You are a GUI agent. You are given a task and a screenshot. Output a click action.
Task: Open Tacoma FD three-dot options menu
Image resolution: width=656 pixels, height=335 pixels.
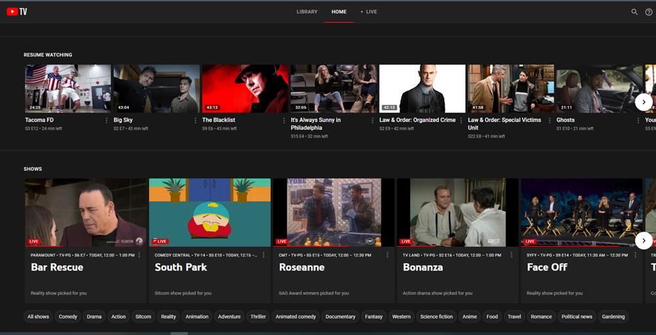click(107, 120)
